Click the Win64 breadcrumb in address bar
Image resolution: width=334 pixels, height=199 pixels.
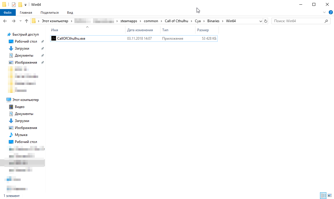231,21
